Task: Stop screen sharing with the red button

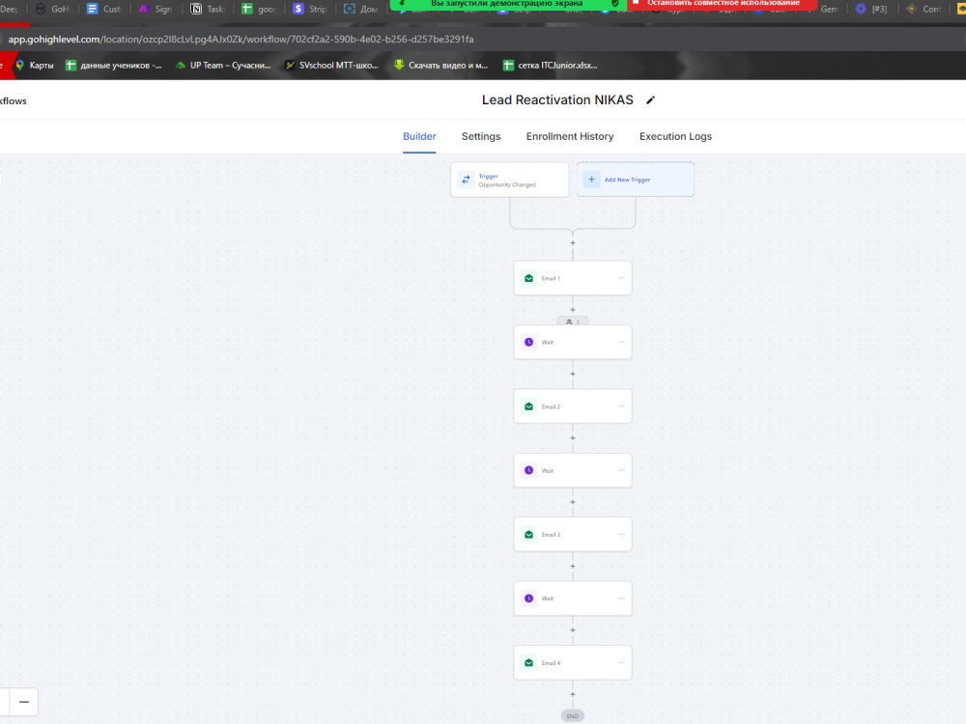Action: pyautogui.click(x=722, y=4)
